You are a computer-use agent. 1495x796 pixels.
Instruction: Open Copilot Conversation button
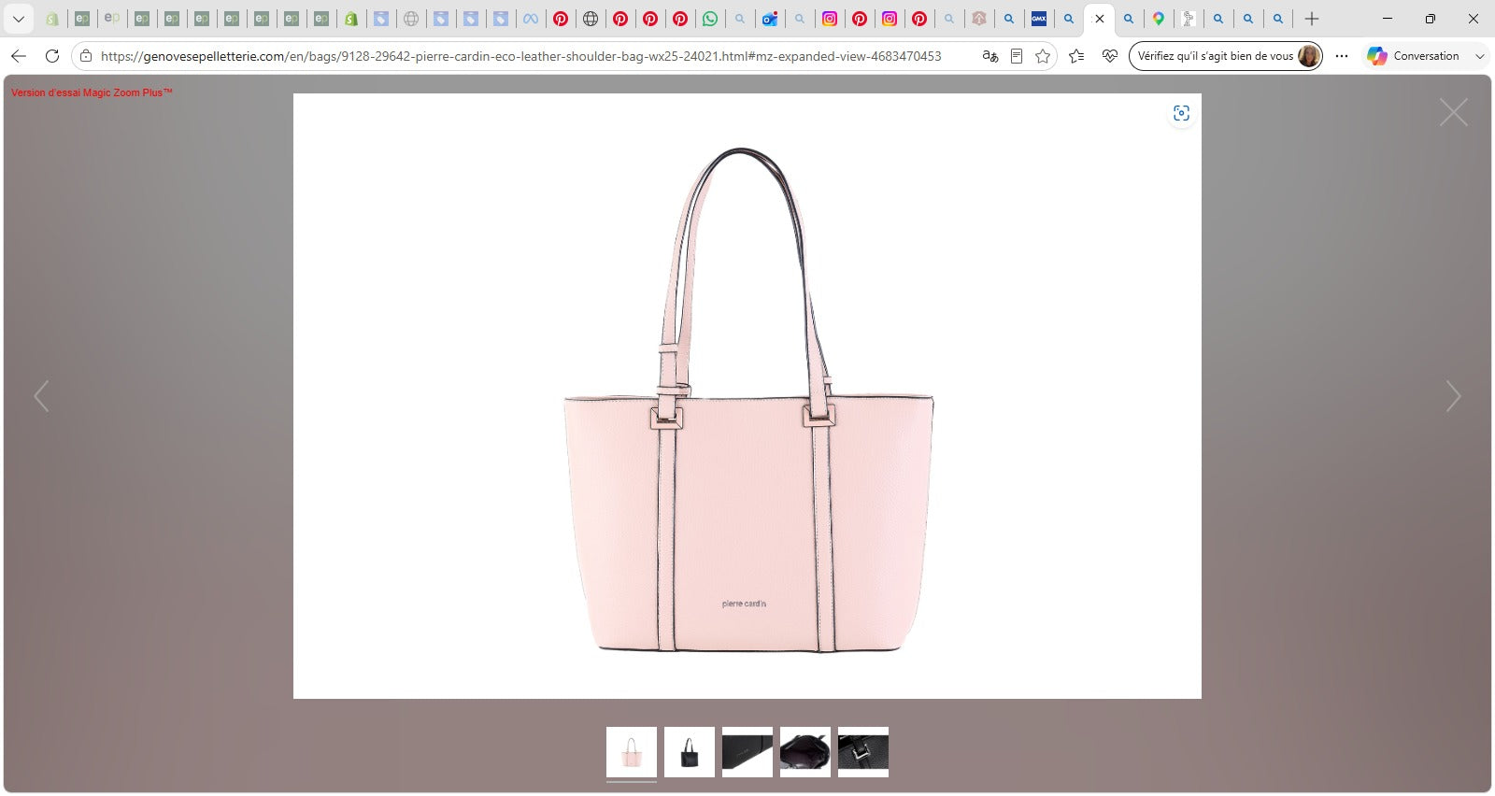1413,56
